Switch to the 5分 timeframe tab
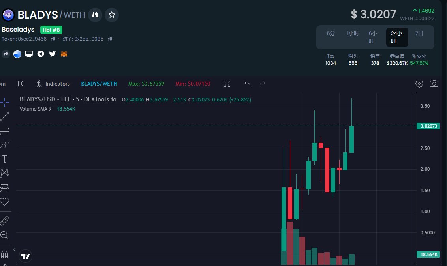Screen dimensions: 447x266 pyautogui.click(x=331, y=33)
